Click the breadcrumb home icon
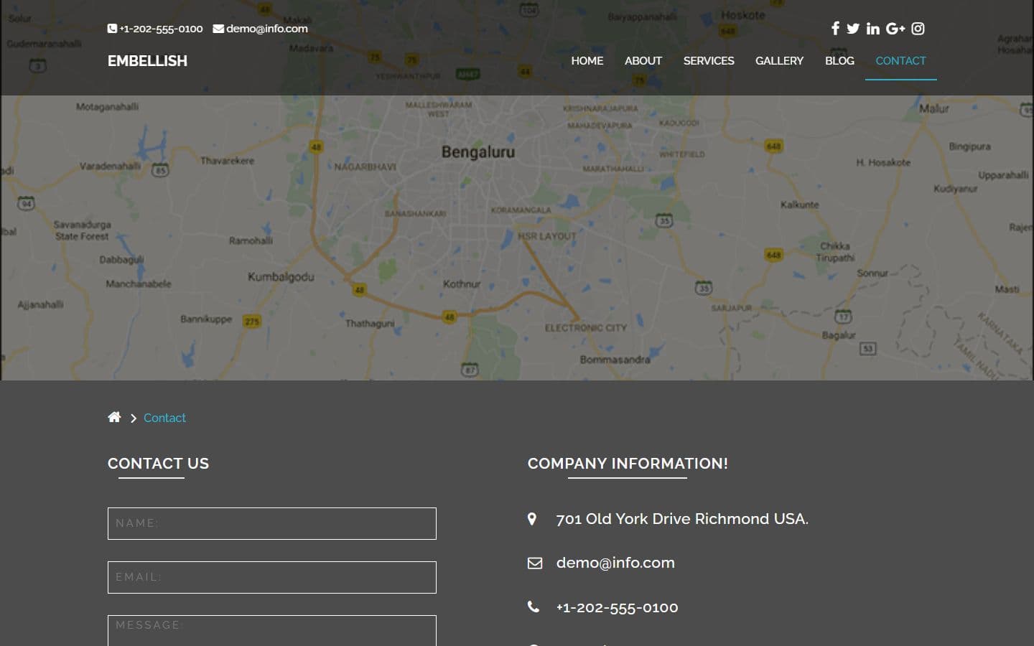This screenshot has height=646, width=1034. tap(114, 417)
